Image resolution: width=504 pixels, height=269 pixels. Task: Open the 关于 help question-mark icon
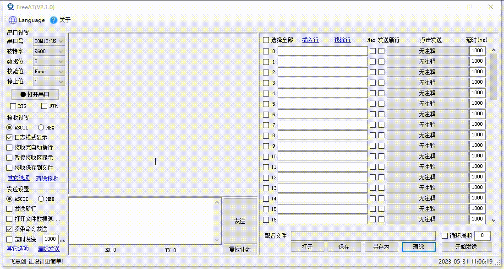[53, 20]
